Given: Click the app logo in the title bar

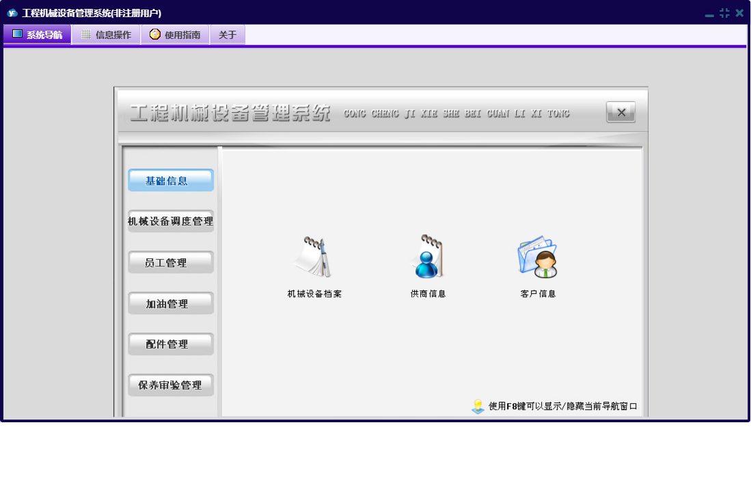Looking at the screenshot, I should (12, 13).
